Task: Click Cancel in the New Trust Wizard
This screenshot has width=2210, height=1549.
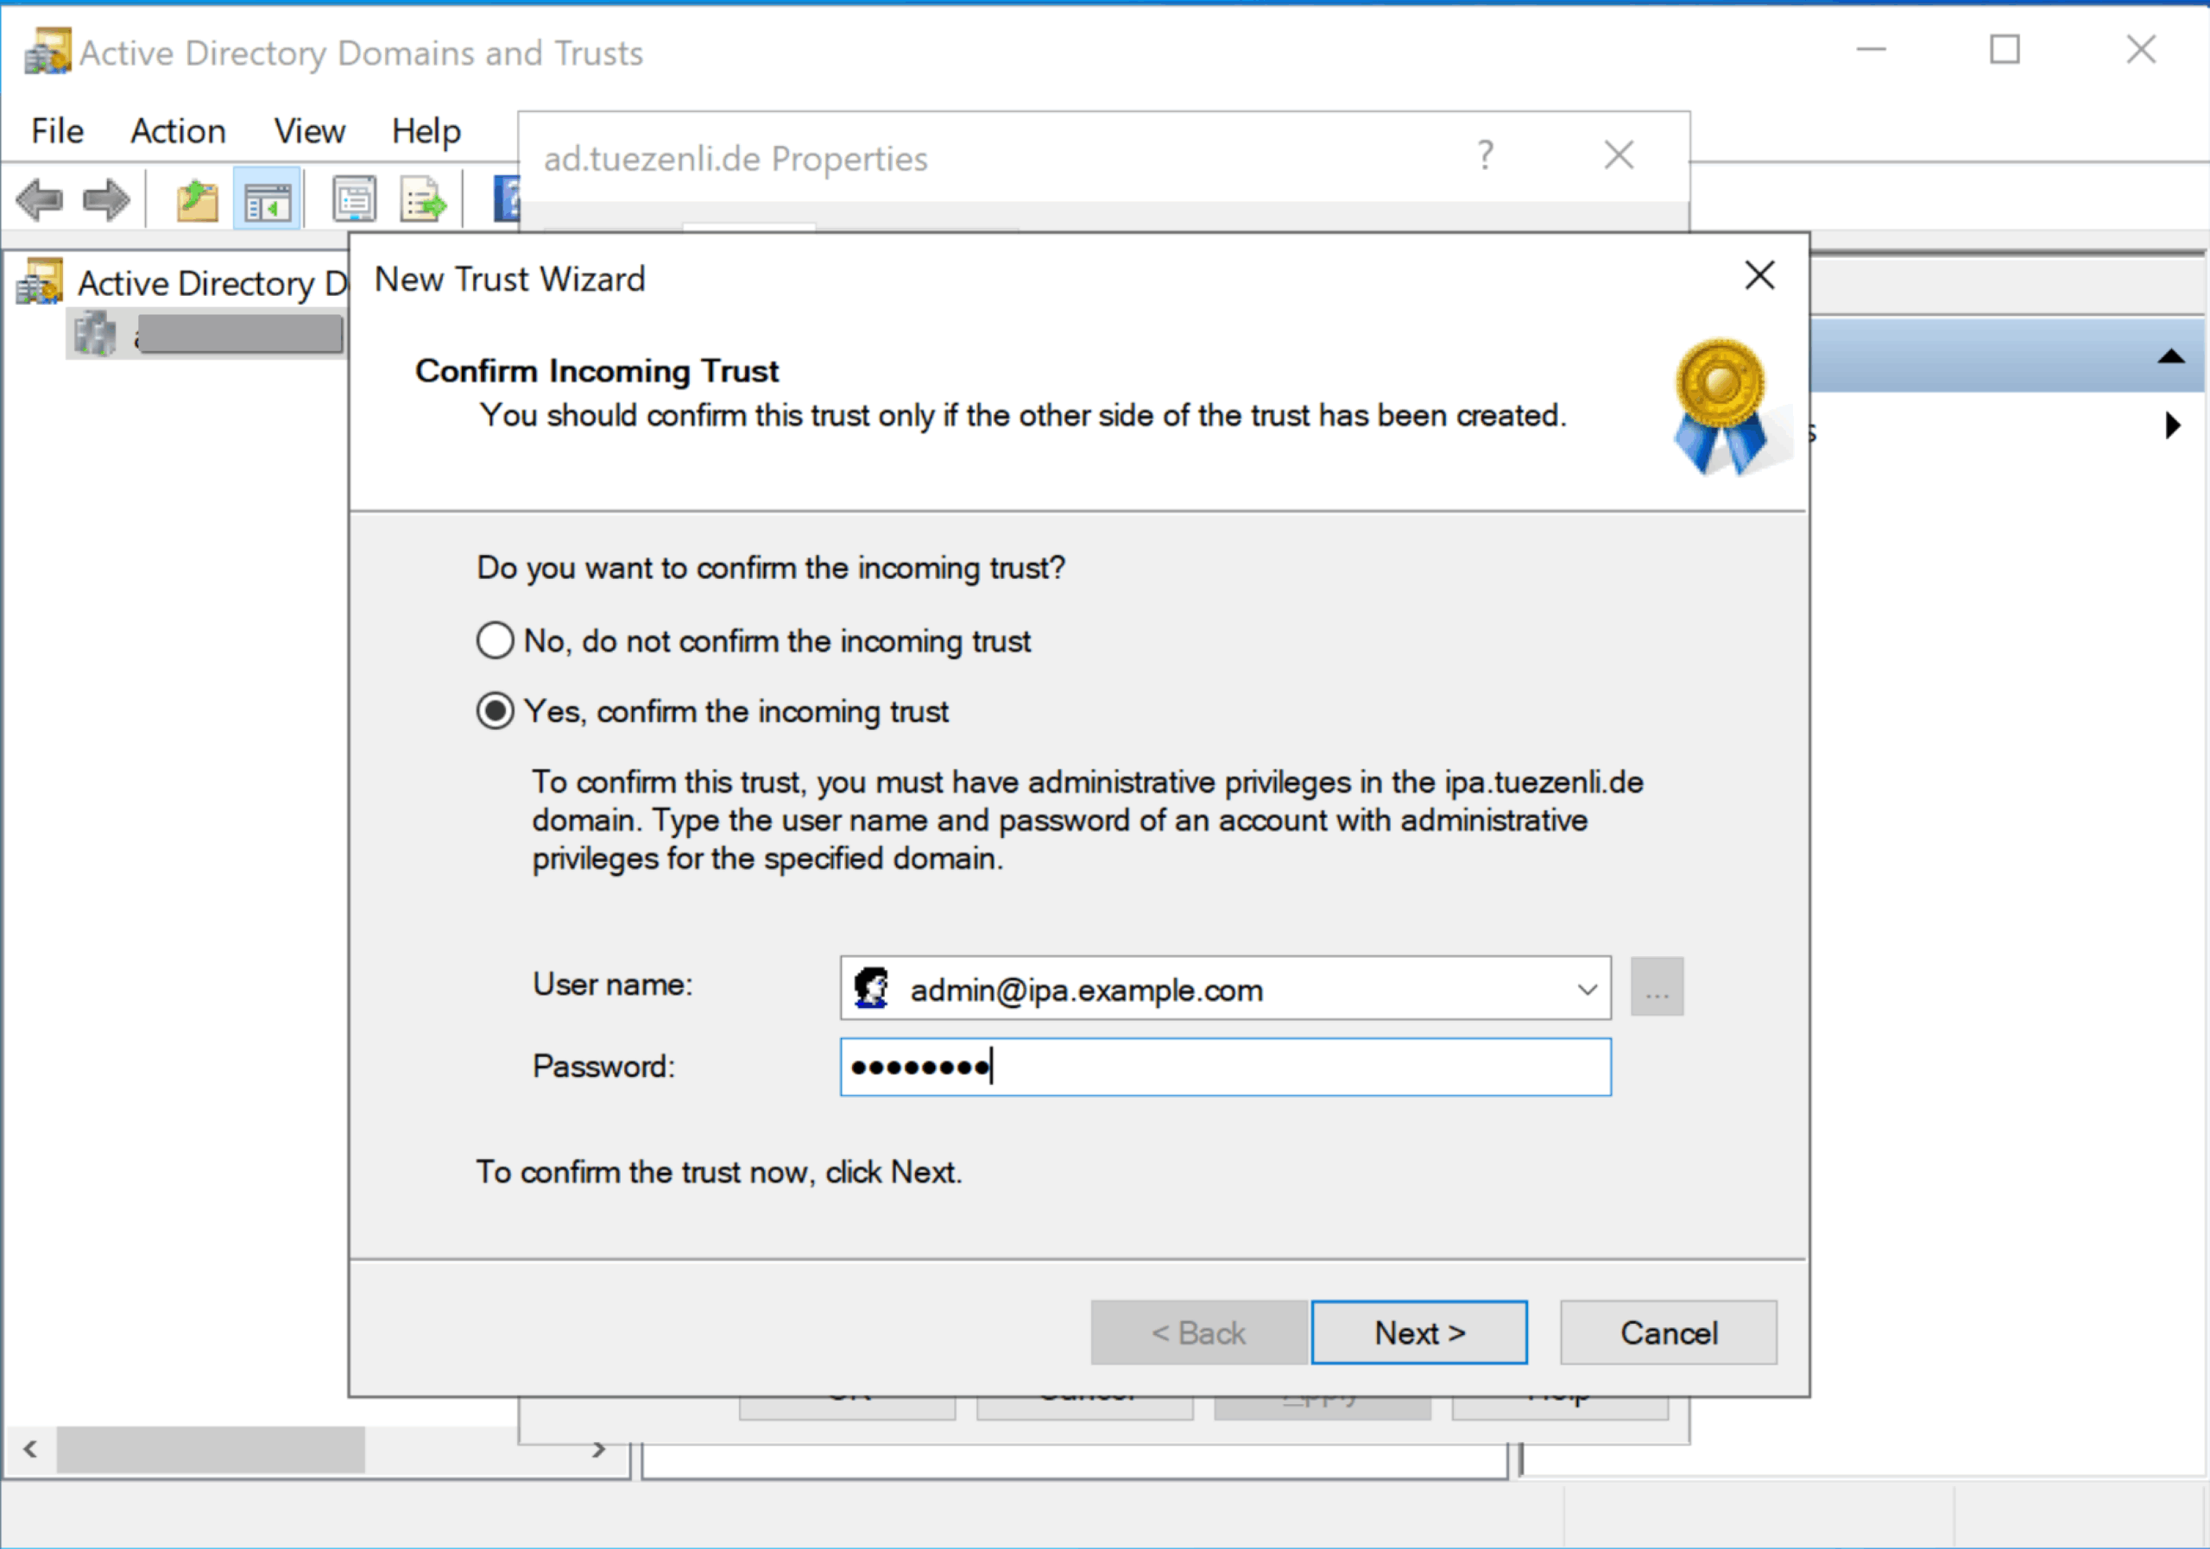Action: 1667,1332
